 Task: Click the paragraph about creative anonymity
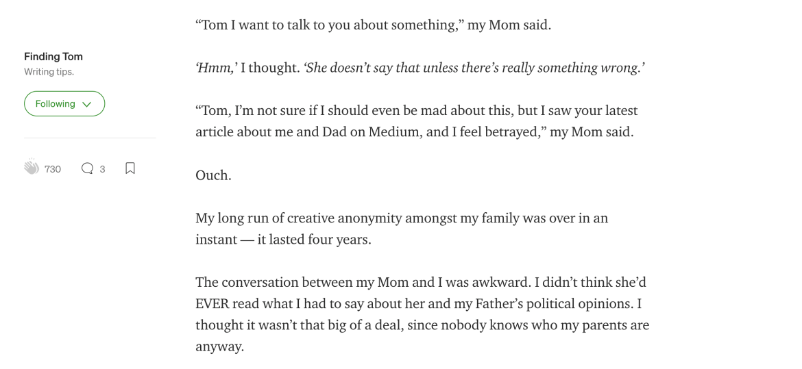[x=402, y=229]
